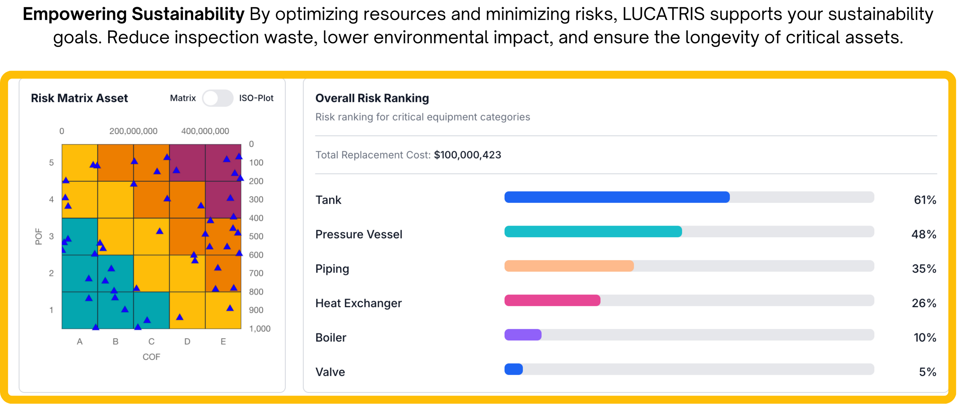Viewport: 957px width, 404px height.
Task: Click the empty yellow cell B4
Action: (x=116, y=200)
